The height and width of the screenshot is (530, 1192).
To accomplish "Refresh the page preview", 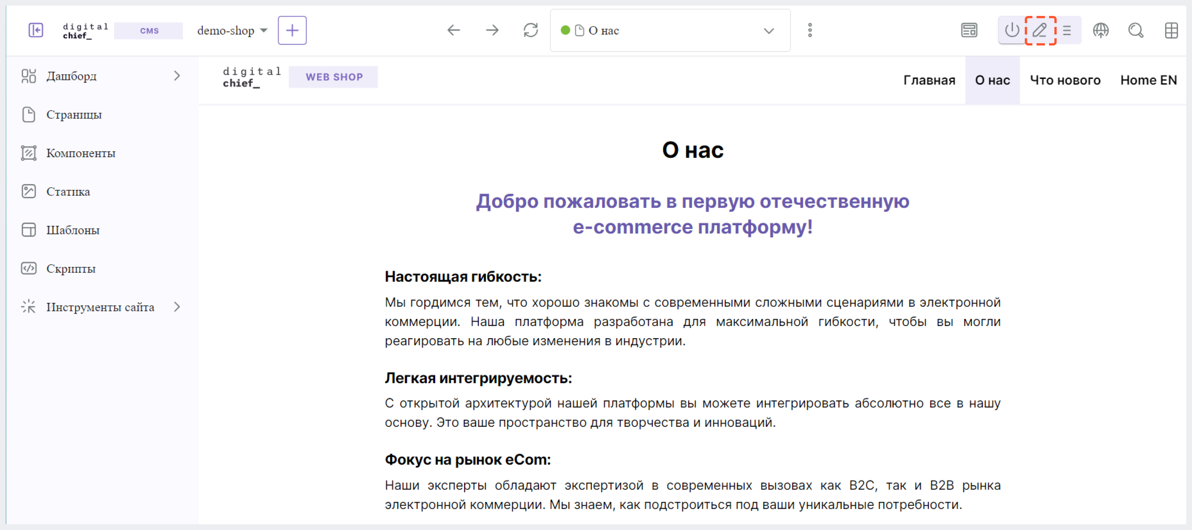I will pyautogui.click(x=531, y=31).
